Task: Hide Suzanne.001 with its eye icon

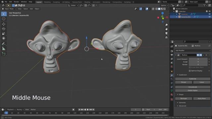Action: coord(209,17)
